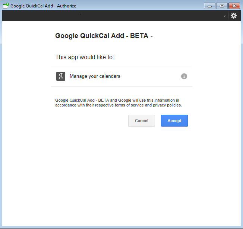Open the settings gear icon
The image size is (243, 229).
coord(234,16)
